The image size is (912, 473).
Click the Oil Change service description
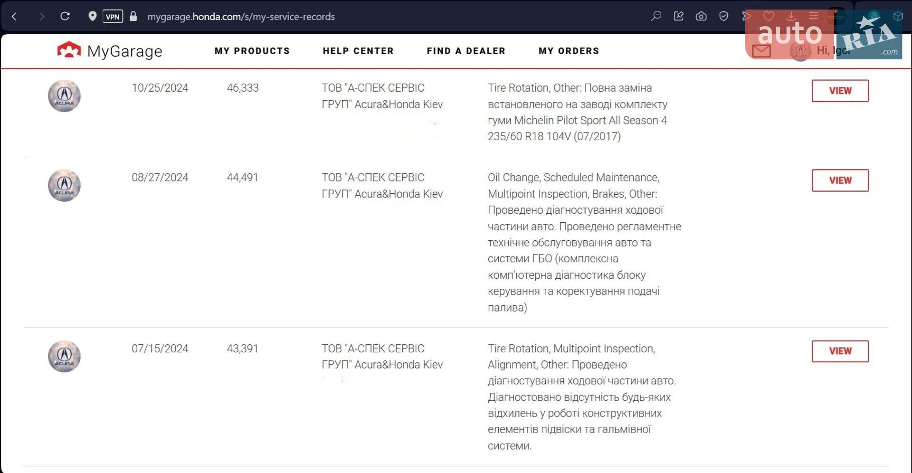[584, 242]
